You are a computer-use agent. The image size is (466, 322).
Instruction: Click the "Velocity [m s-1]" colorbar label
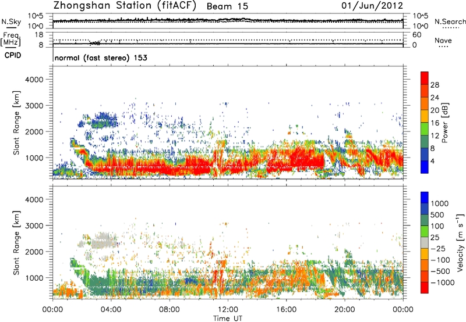(460, 242)
